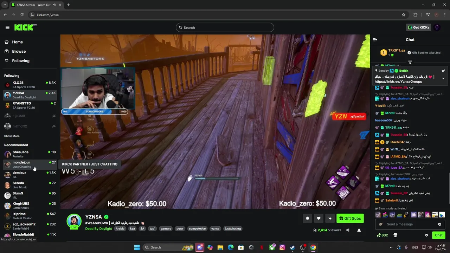
Task: Bookmark page with star icon
Action: point(404,15)
